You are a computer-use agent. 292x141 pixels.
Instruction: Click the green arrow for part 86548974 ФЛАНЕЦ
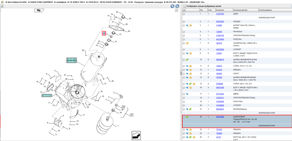[190, 109]
